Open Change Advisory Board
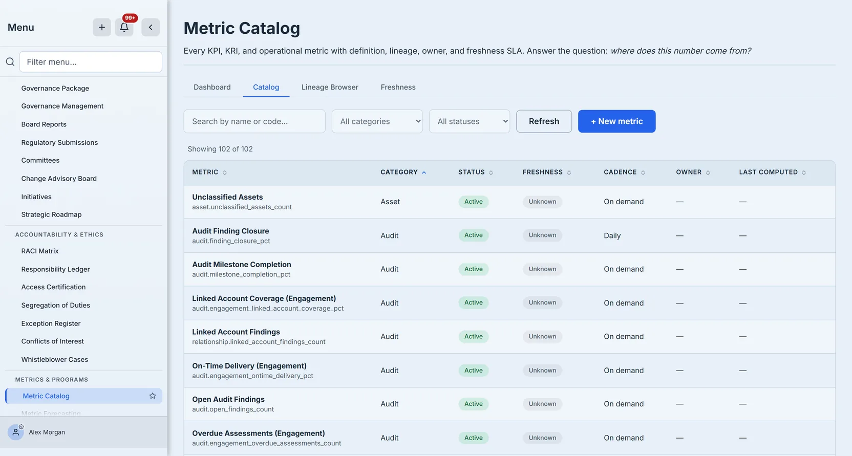 59,179
